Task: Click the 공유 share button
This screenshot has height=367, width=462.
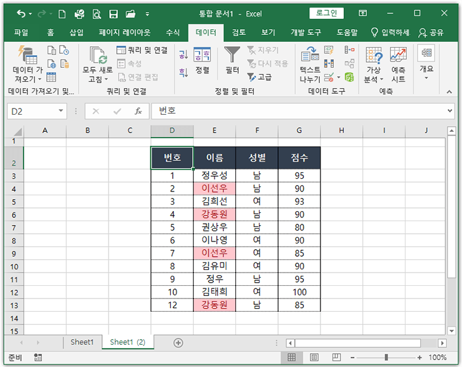Action: [431, 32]
